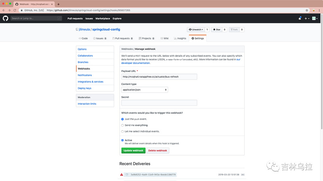Image resolution: width=323 pixels, height=181 pixels.
Task: Switch to the Insights tab
Action: pyautogui.click(x=180, y=38)
